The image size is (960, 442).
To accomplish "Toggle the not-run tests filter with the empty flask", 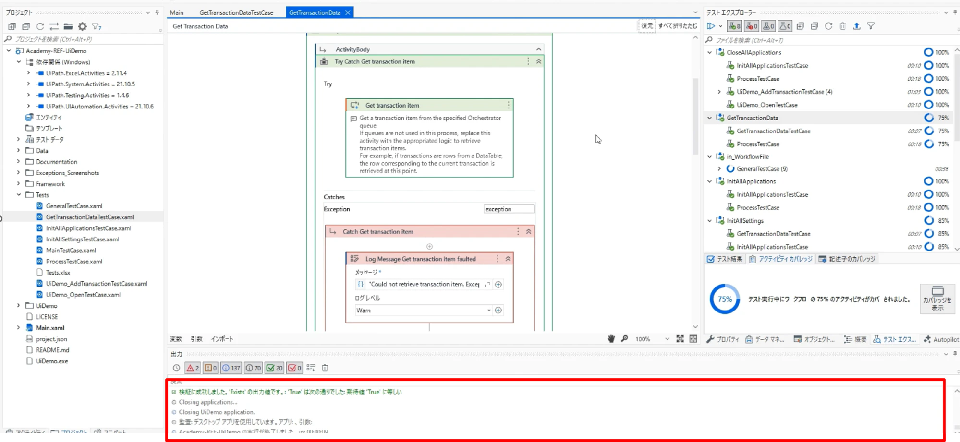I will click(786, 26).
